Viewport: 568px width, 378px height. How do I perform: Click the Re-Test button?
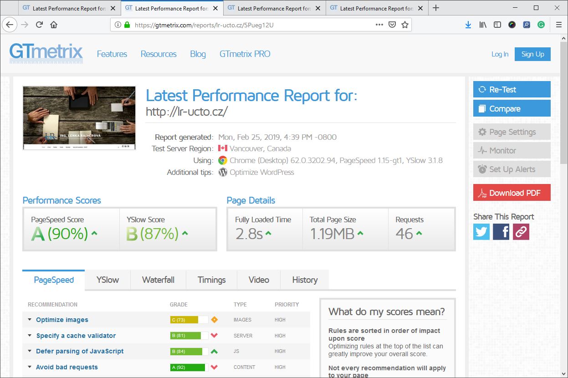[512, 89]
